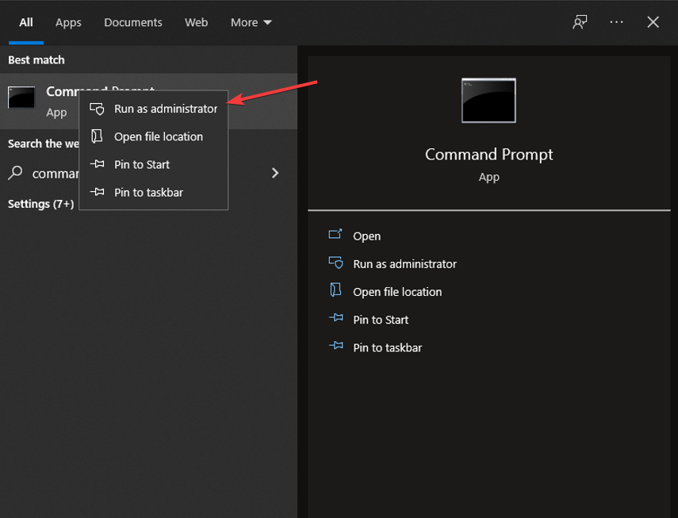The width and height of the screenshot is (678, 518).
Task: Choose Open file location from context menu
Action: 156,136
